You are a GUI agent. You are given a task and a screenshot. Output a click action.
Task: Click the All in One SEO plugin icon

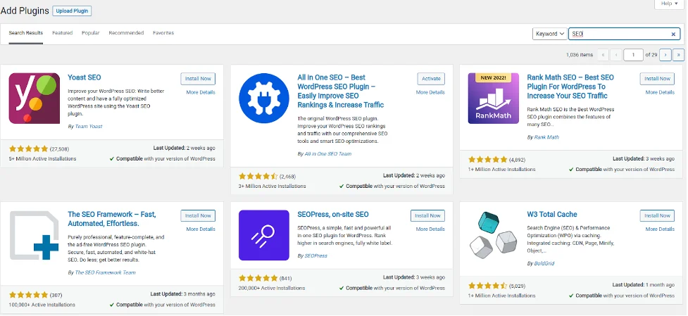pyautogui.click(x=264, y=98)
